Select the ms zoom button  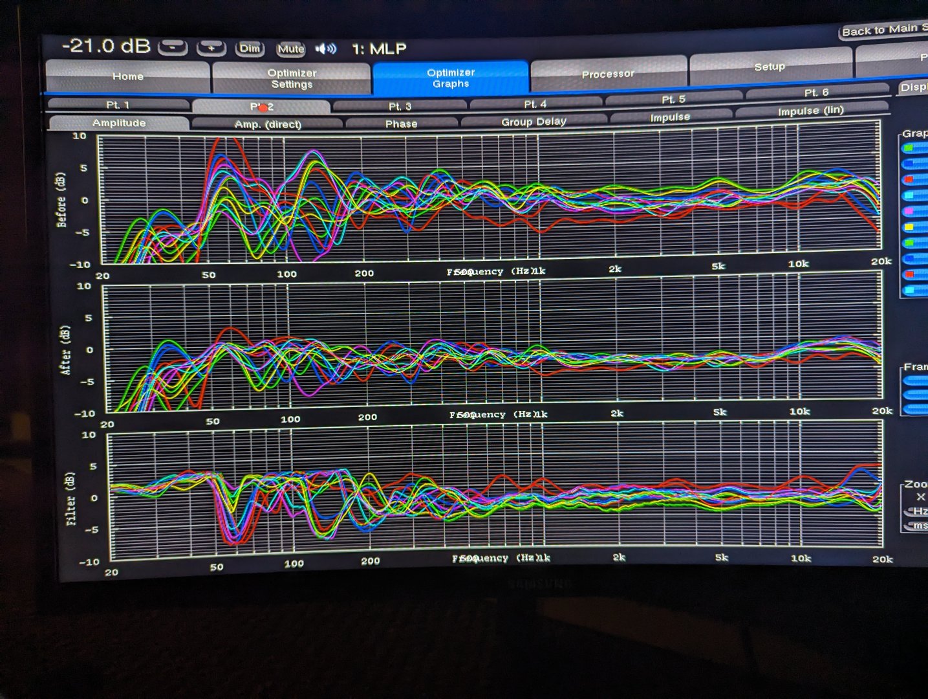(x=917, y=526)
